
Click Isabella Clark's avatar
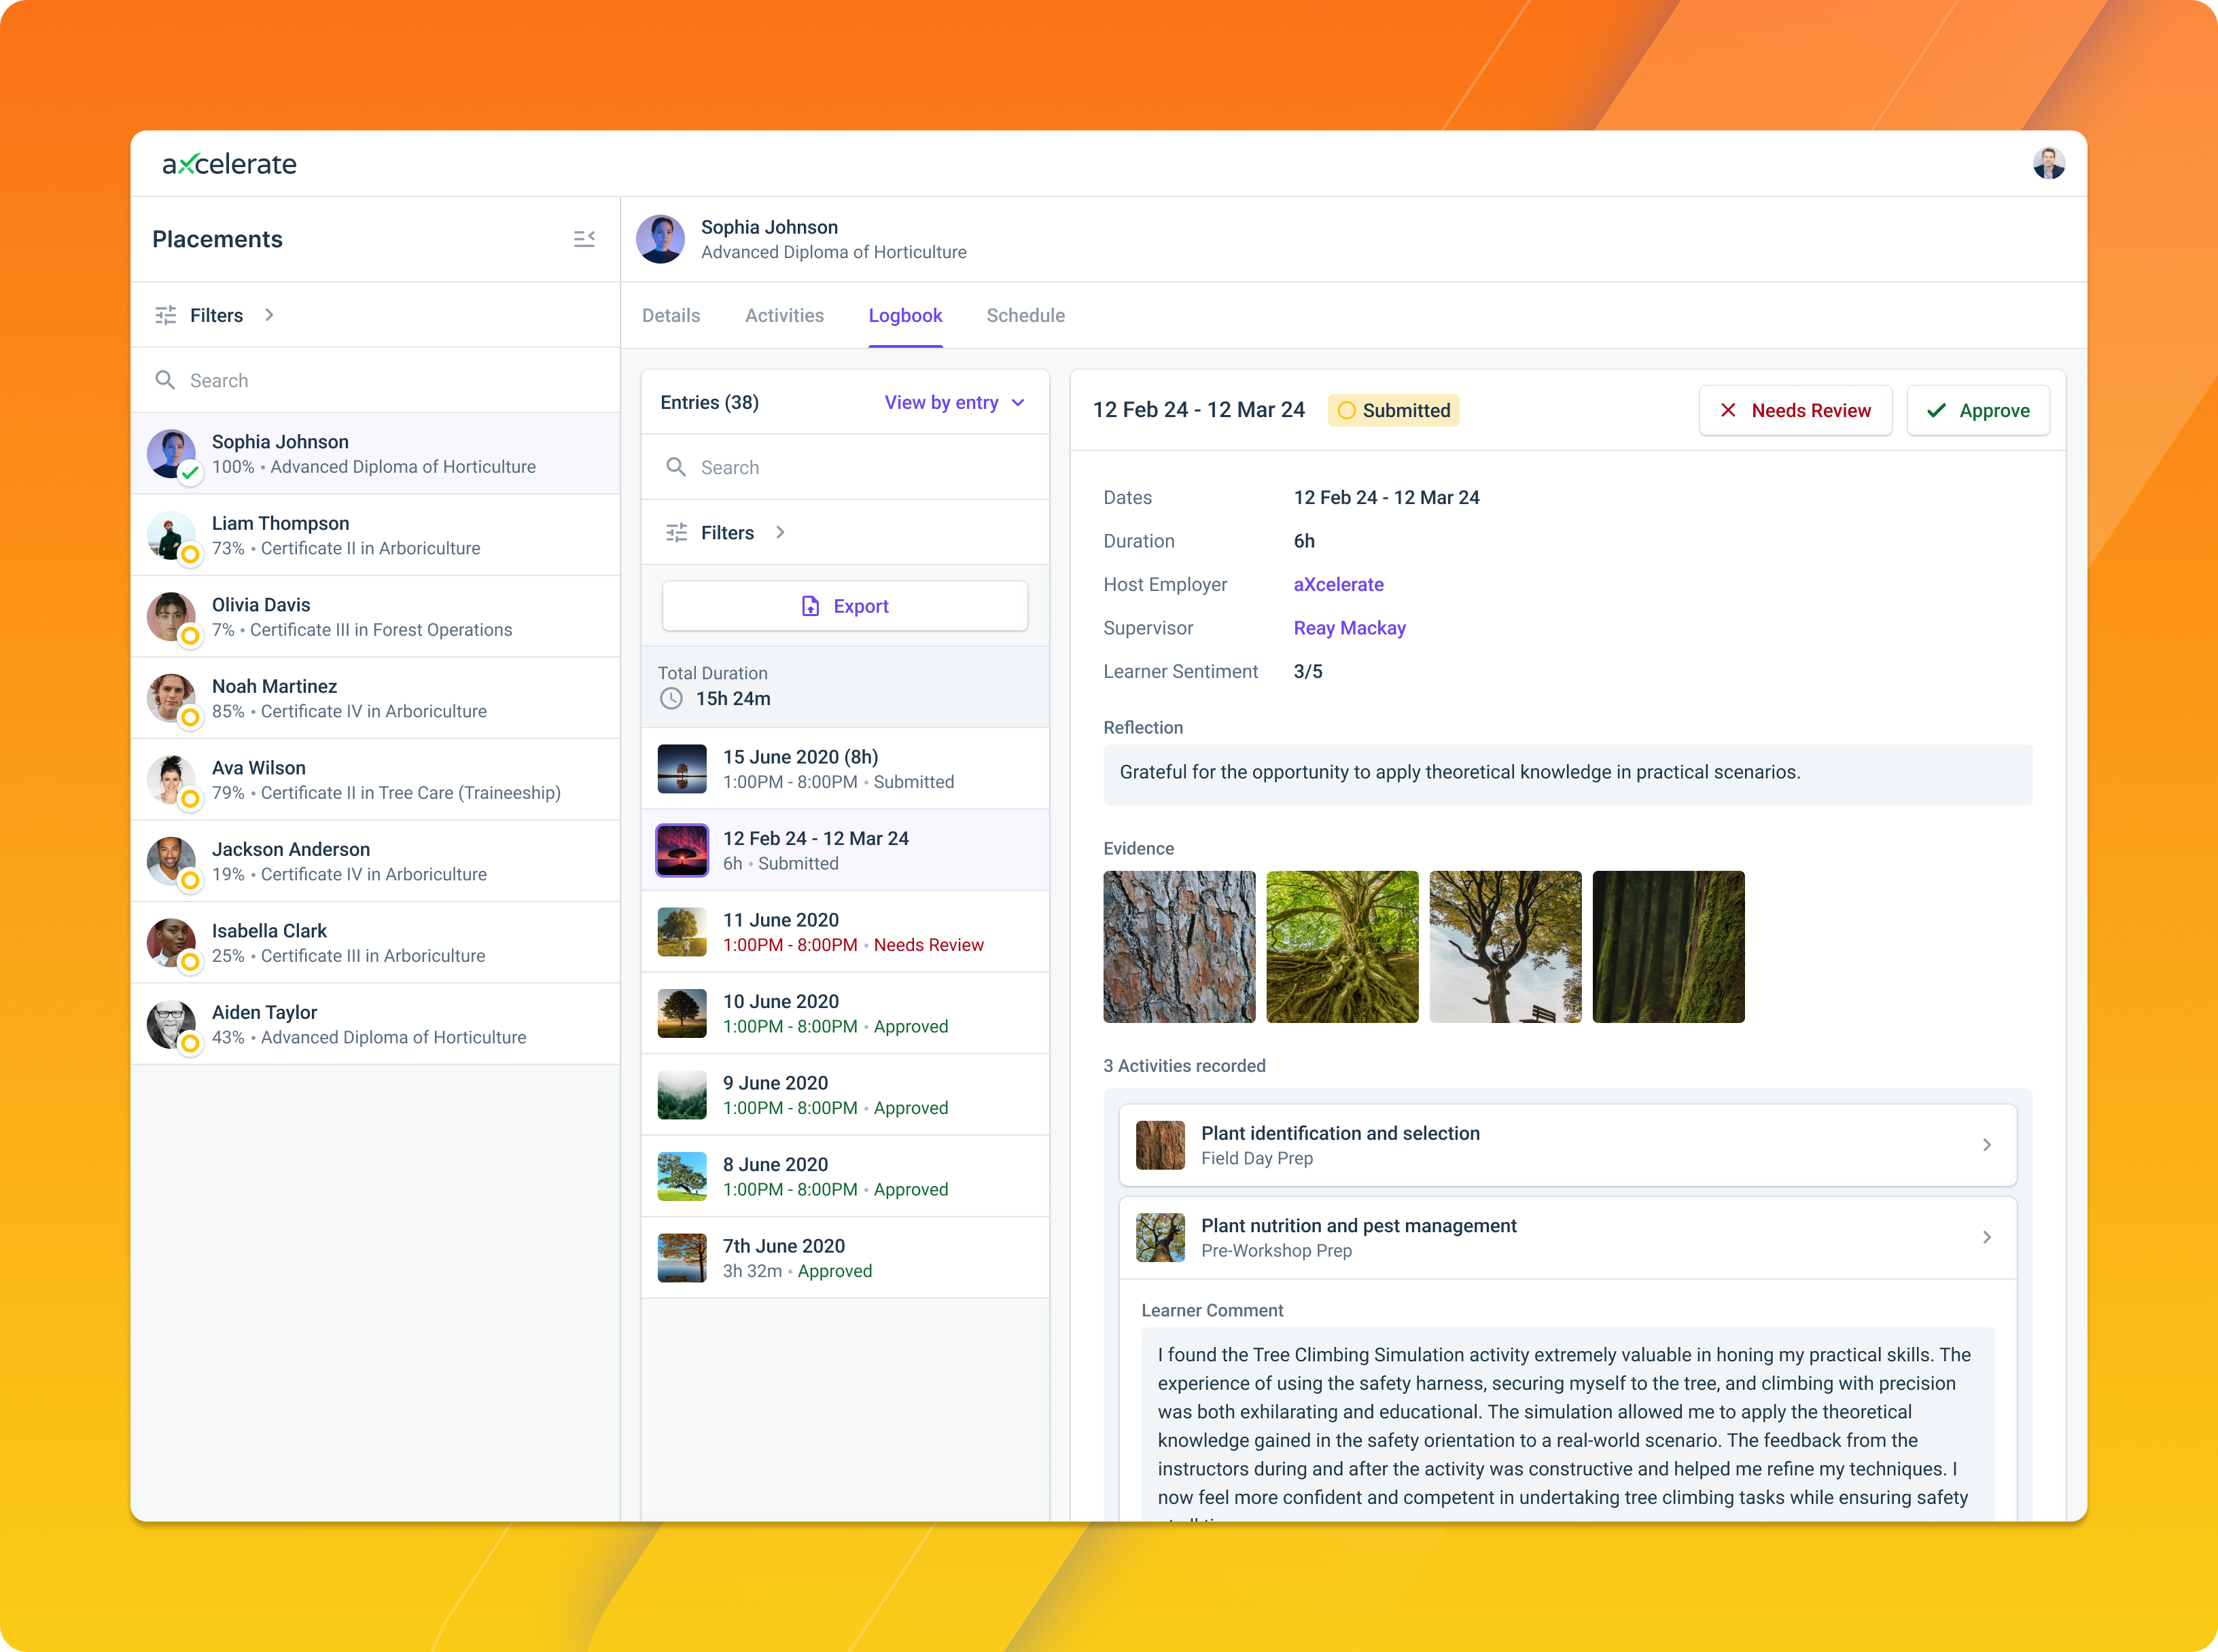[171, 943]
